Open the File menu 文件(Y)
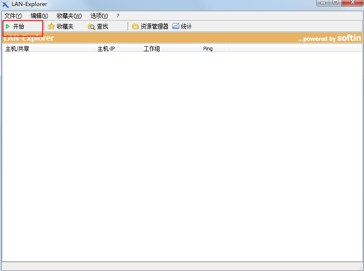The height and width of the screenshot is (271, 364). [x=13, y=16]
